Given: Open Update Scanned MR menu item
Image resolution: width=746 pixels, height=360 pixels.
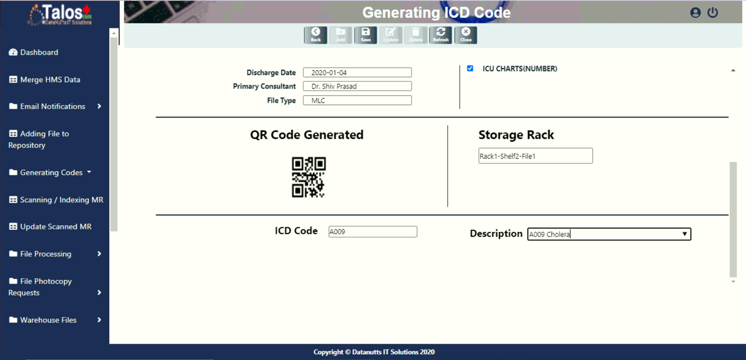Looking at the screenshot, I should (56, 226).
